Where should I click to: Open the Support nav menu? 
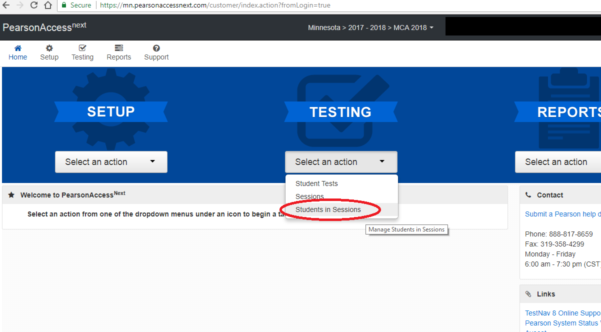coord(156,52)
